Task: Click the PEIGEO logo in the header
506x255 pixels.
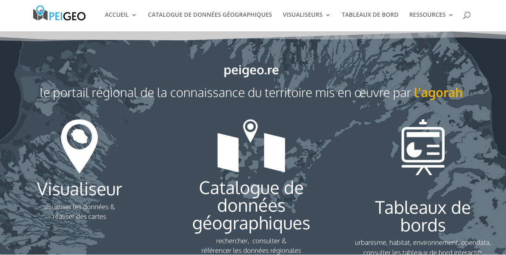Action: pos(59,14)
